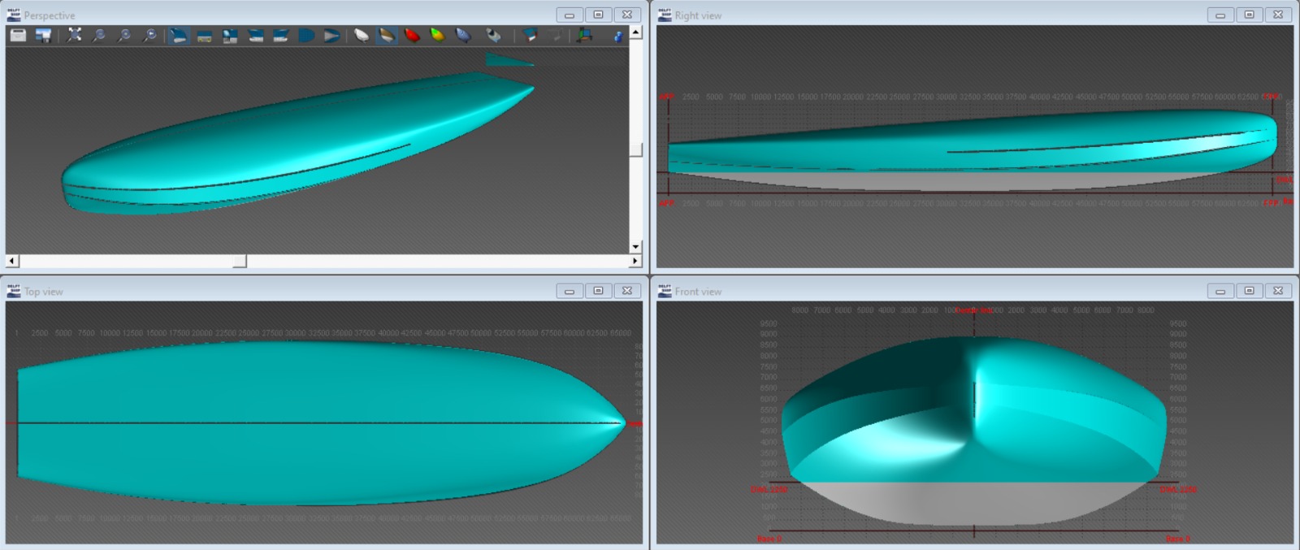
Task: Click the magnifier icon with left arrow
Action: pyautogui.click(x=149, y=35)
